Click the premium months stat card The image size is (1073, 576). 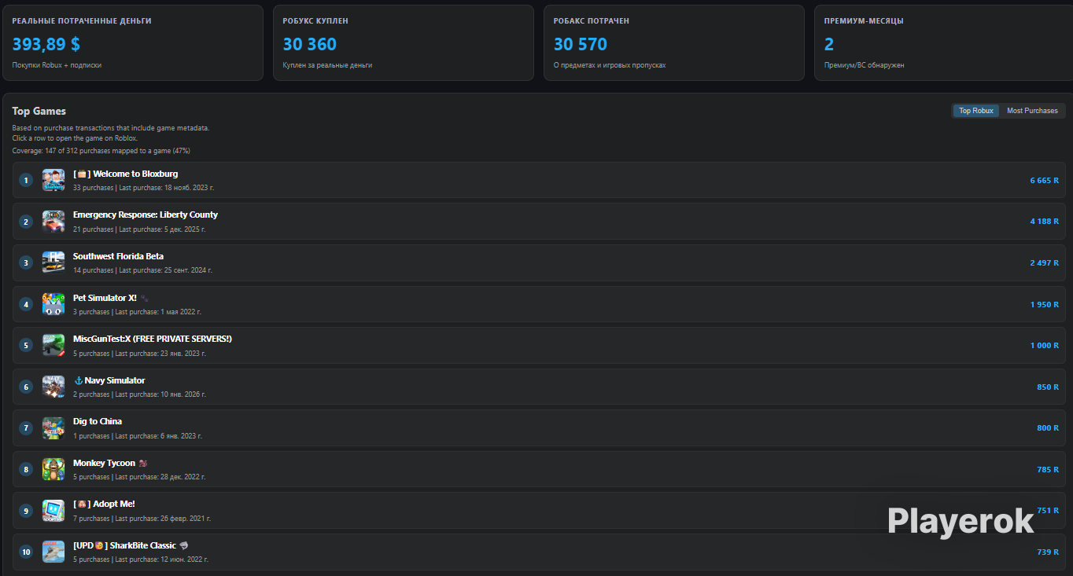pos(944,43)
